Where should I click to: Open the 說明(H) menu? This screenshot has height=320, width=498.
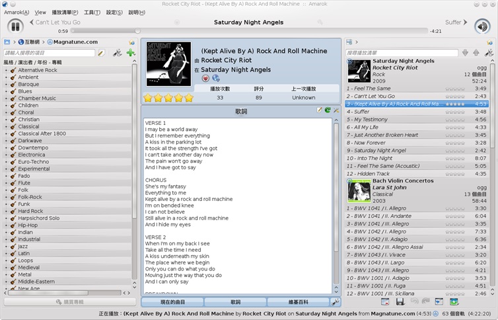coord(137,13)
